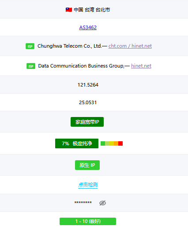Click the 中国 台湾 台北市 location text
The width and height of the screenshot is (188, 230).
click(x=92, y=10)
